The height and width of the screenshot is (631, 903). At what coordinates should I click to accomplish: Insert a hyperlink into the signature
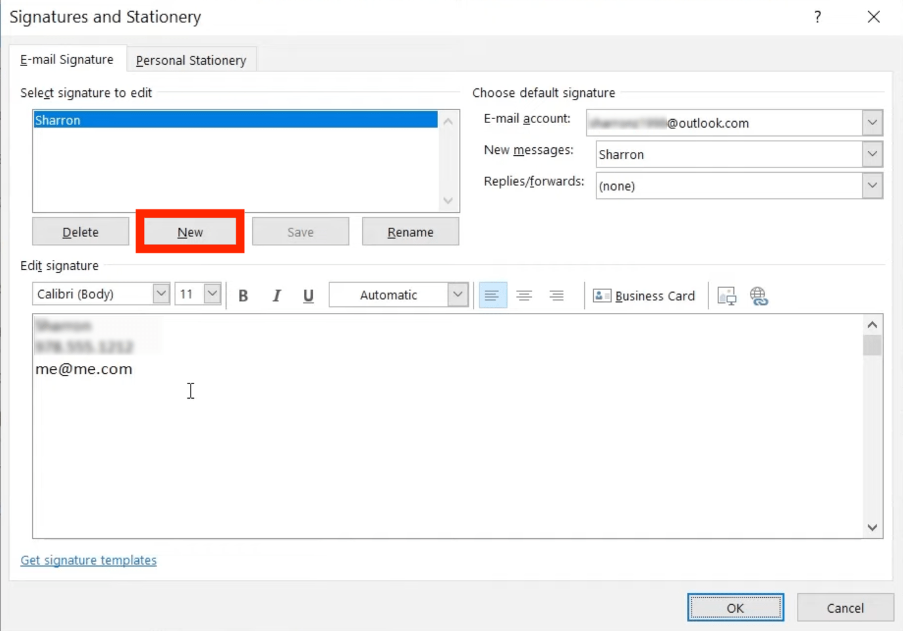coord(759,296)
